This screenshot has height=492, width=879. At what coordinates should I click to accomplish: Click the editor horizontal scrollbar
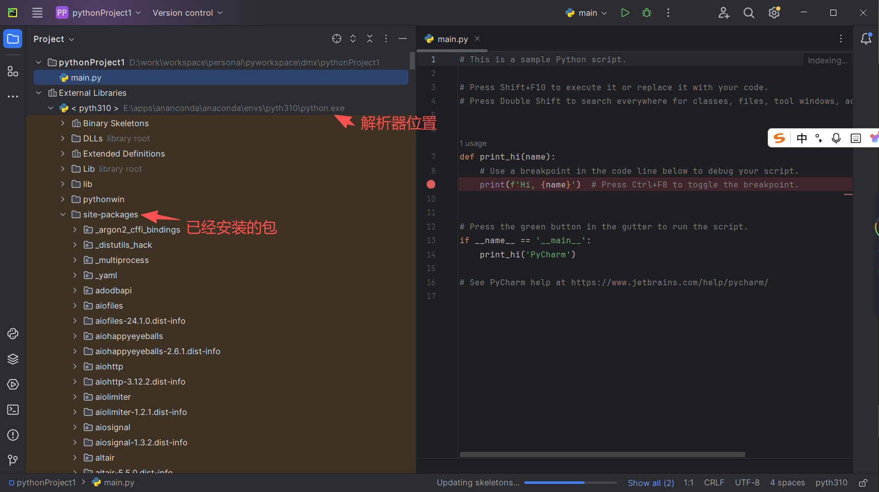(x=602, y=455)
